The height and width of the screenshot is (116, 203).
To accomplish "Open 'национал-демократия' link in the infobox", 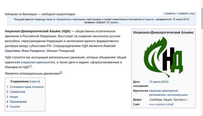I will pyautogui.click(x=164, y=91).
